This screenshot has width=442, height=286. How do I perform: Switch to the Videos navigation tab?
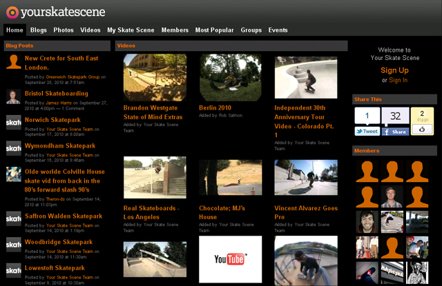point(90,30)
